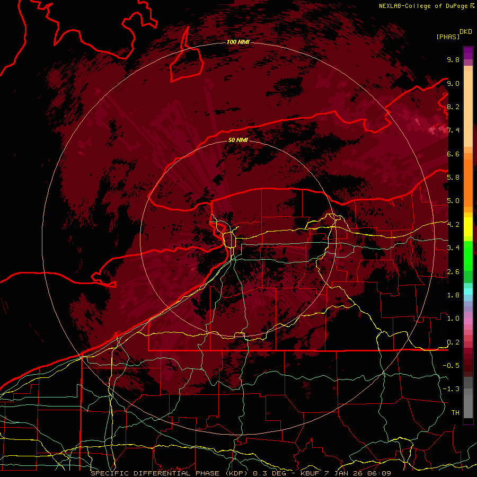477x477 pixels.
Task: Select the 8.2 value on the scale
Action: (x=453, y=107)
